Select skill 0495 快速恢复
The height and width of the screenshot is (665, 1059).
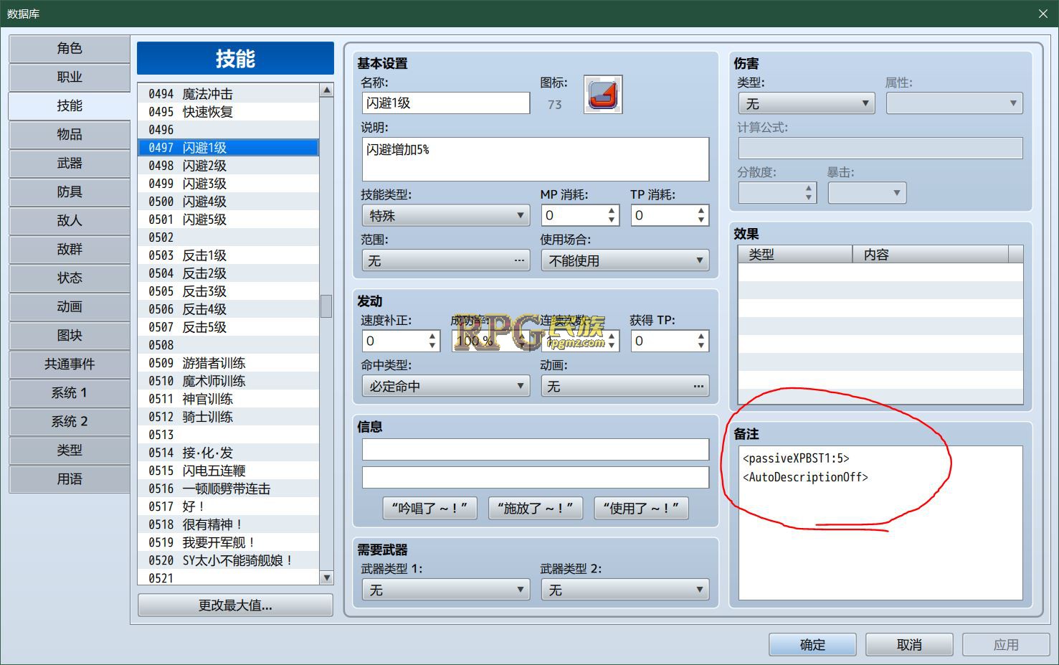228,111
